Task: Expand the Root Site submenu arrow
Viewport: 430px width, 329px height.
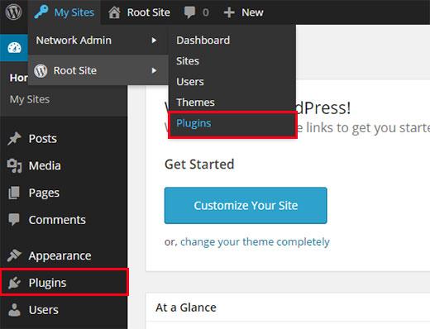Action: [x=154, y=70]
